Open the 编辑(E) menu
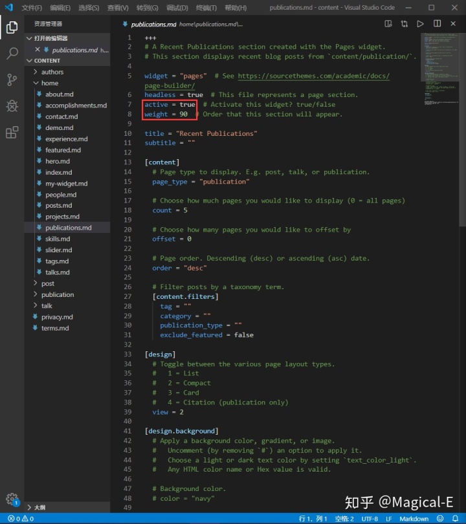 (x=60, y=8)
